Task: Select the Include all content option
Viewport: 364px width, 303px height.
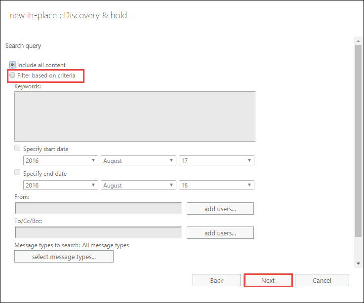Action: tap(12, 65)
